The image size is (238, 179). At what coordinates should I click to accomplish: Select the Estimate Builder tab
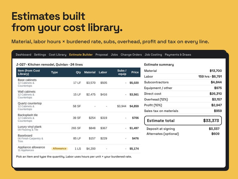pyautogui.click(x=81, y=55)
